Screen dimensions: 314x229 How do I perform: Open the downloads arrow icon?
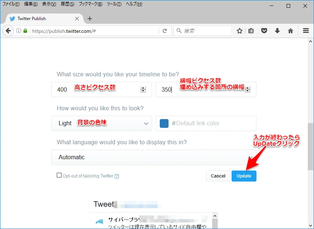(277, 31)
